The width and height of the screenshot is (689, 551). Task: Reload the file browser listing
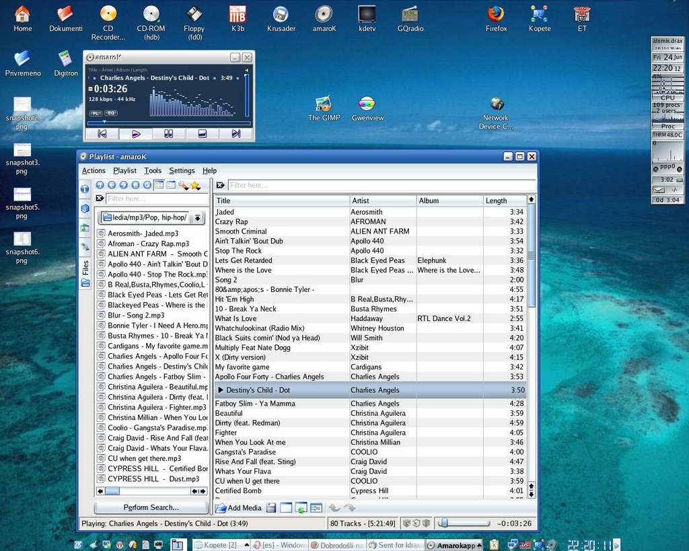pos(147,186)
